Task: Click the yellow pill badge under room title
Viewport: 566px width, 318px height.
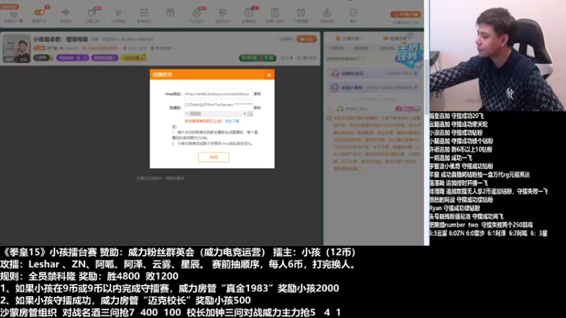Action: click(133, 58)
